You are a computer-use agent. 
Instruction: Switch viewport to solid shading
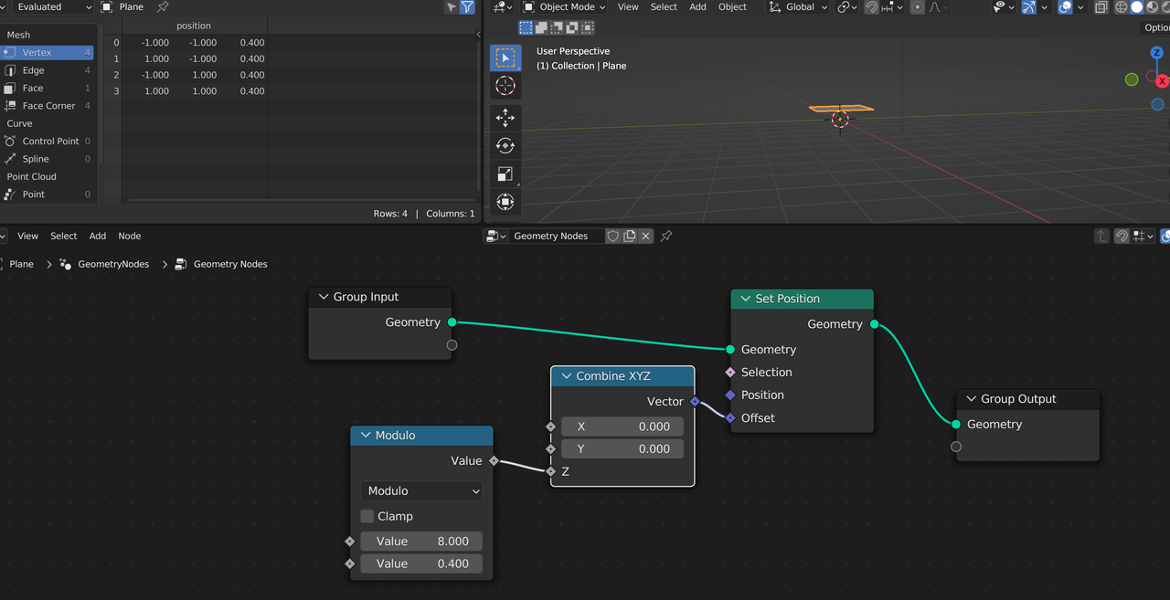pyautogui.click(x=1137, y=7)
